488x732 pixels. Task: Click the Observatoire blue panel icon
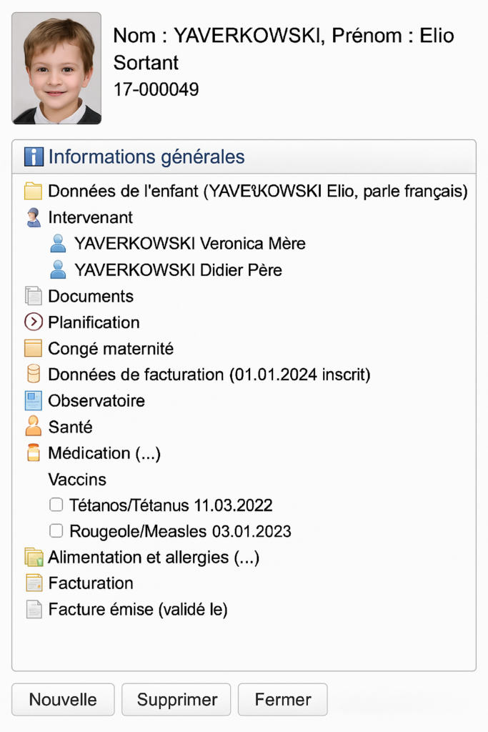[x=33, y=400]
